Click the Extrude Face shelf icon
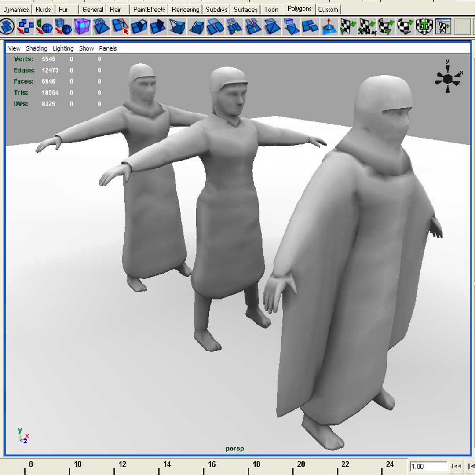The width and height of the screenshot is (475, 475). (139, 26)
